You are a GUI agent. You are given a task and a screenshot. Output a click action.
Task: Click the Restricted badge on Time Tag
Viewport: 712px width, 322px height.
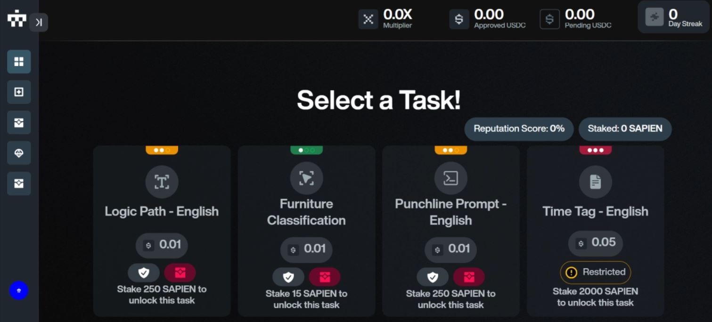tap(595, 272)
